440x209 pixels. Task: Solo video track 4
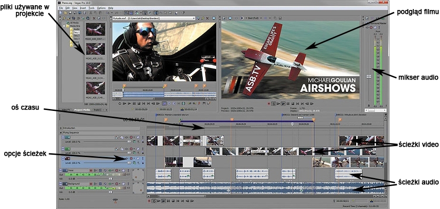click(143, 138)
